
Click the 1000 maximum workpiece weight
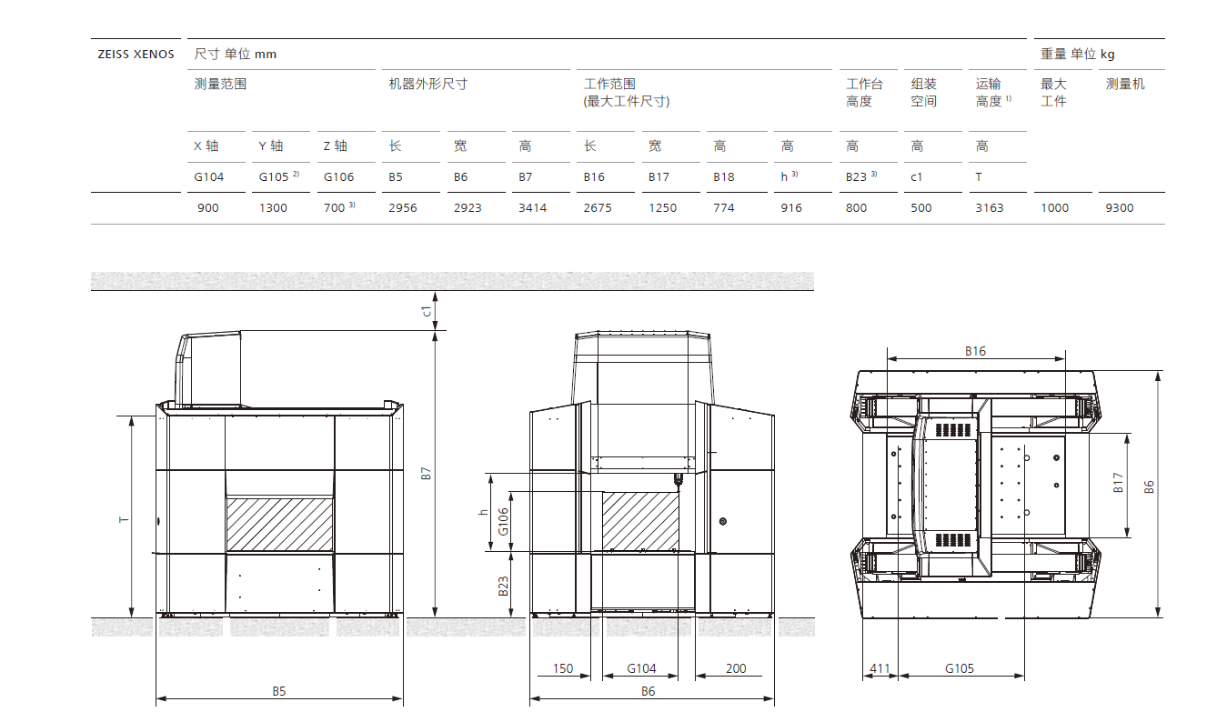pos(1055,208)
